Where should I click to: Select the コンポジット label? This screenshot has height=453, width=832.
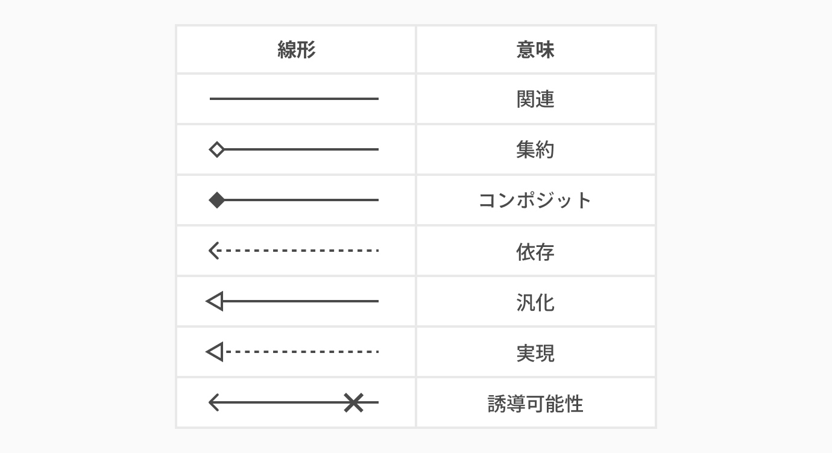point(535,200)
